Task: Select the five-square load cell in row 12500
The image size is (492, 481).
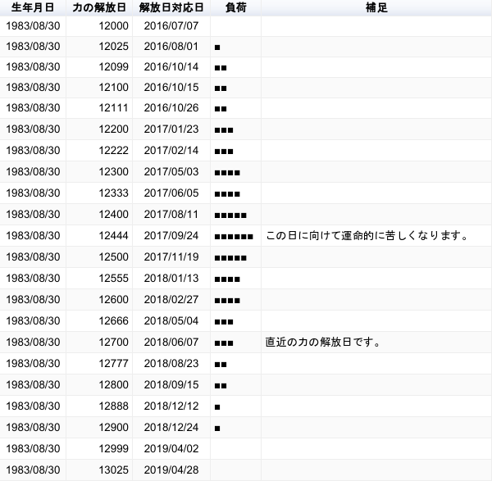Action: [x=235, y=256]
